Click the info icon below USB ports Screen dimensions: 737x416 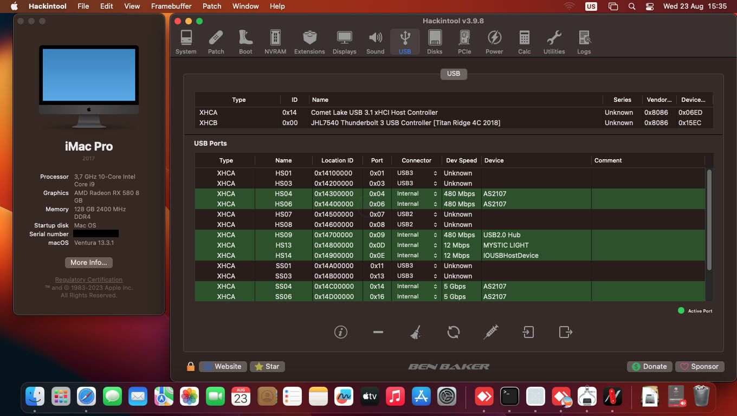341,332
